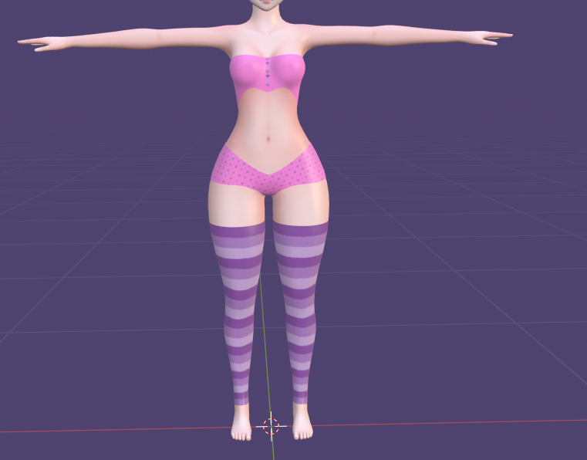The image size is (587, 460).
Task: Click the top dark stripe of the screen-right stocking
Action: [302, 229]
